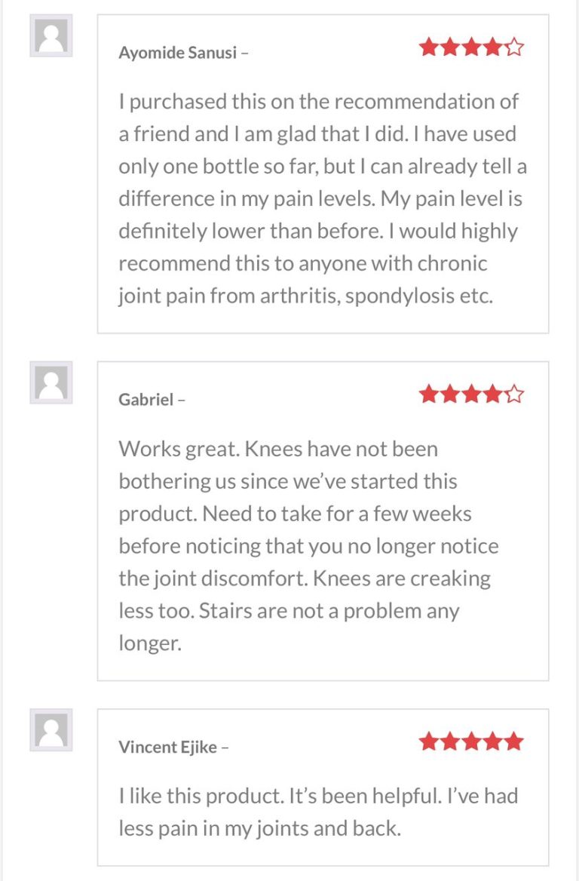579x881 pixels.
Task: Click the reviewer name Gabriel
Action: tap(146, 400)
